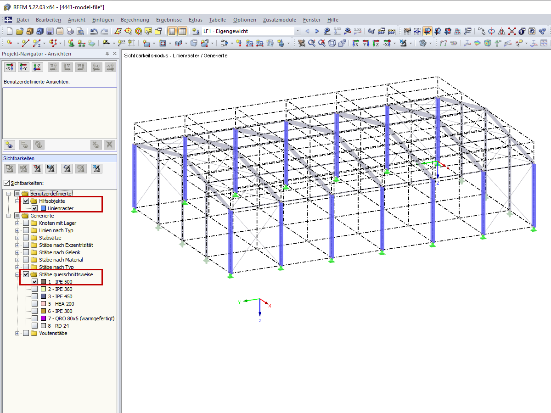Show view in Z direction
Viewport: 551px width, 413px height.
pos(376,43)
